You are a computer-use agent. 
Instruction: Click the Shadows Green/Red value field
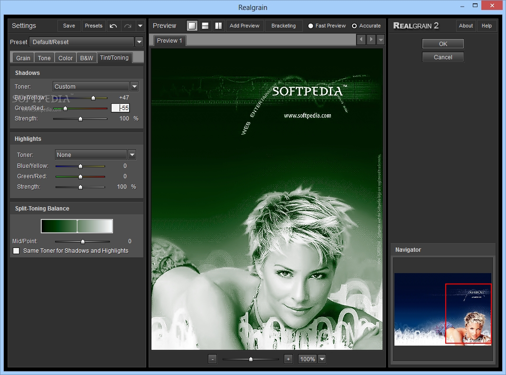(121, 108)
